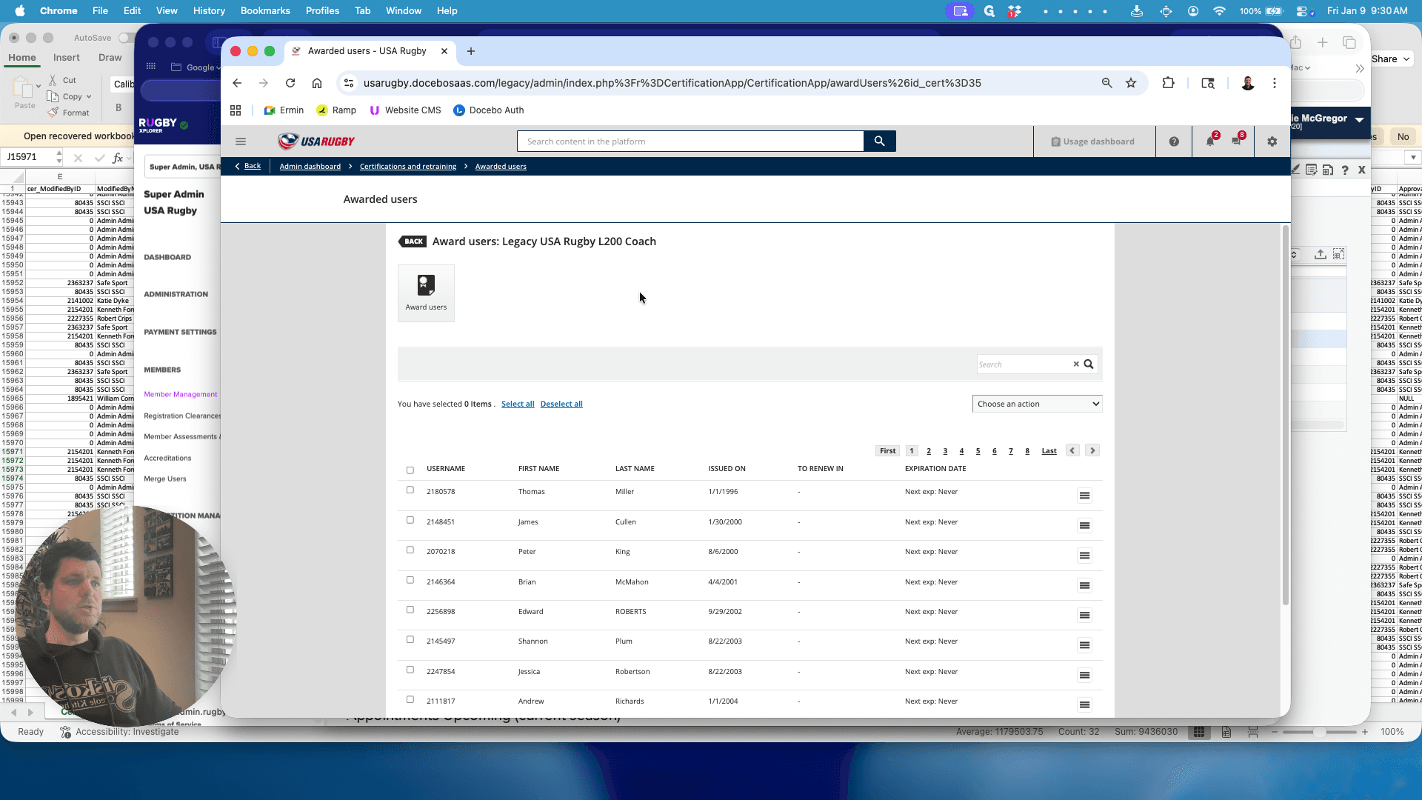Open the hamburger menu next to USA Rugby logo
Viewport: 1422px width, 800px height.
241,141
